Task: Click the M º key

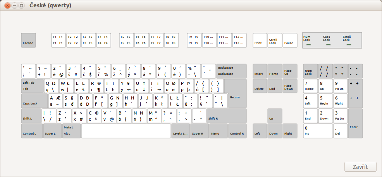Action: pyautogui.click(x=154, y=116)
